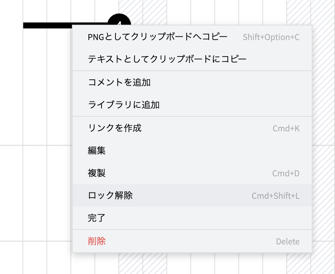The width and height of the screenshot is (335, 274).
Task: Click white grid columns below the 削除 item
Action: (x=202, y=264)
